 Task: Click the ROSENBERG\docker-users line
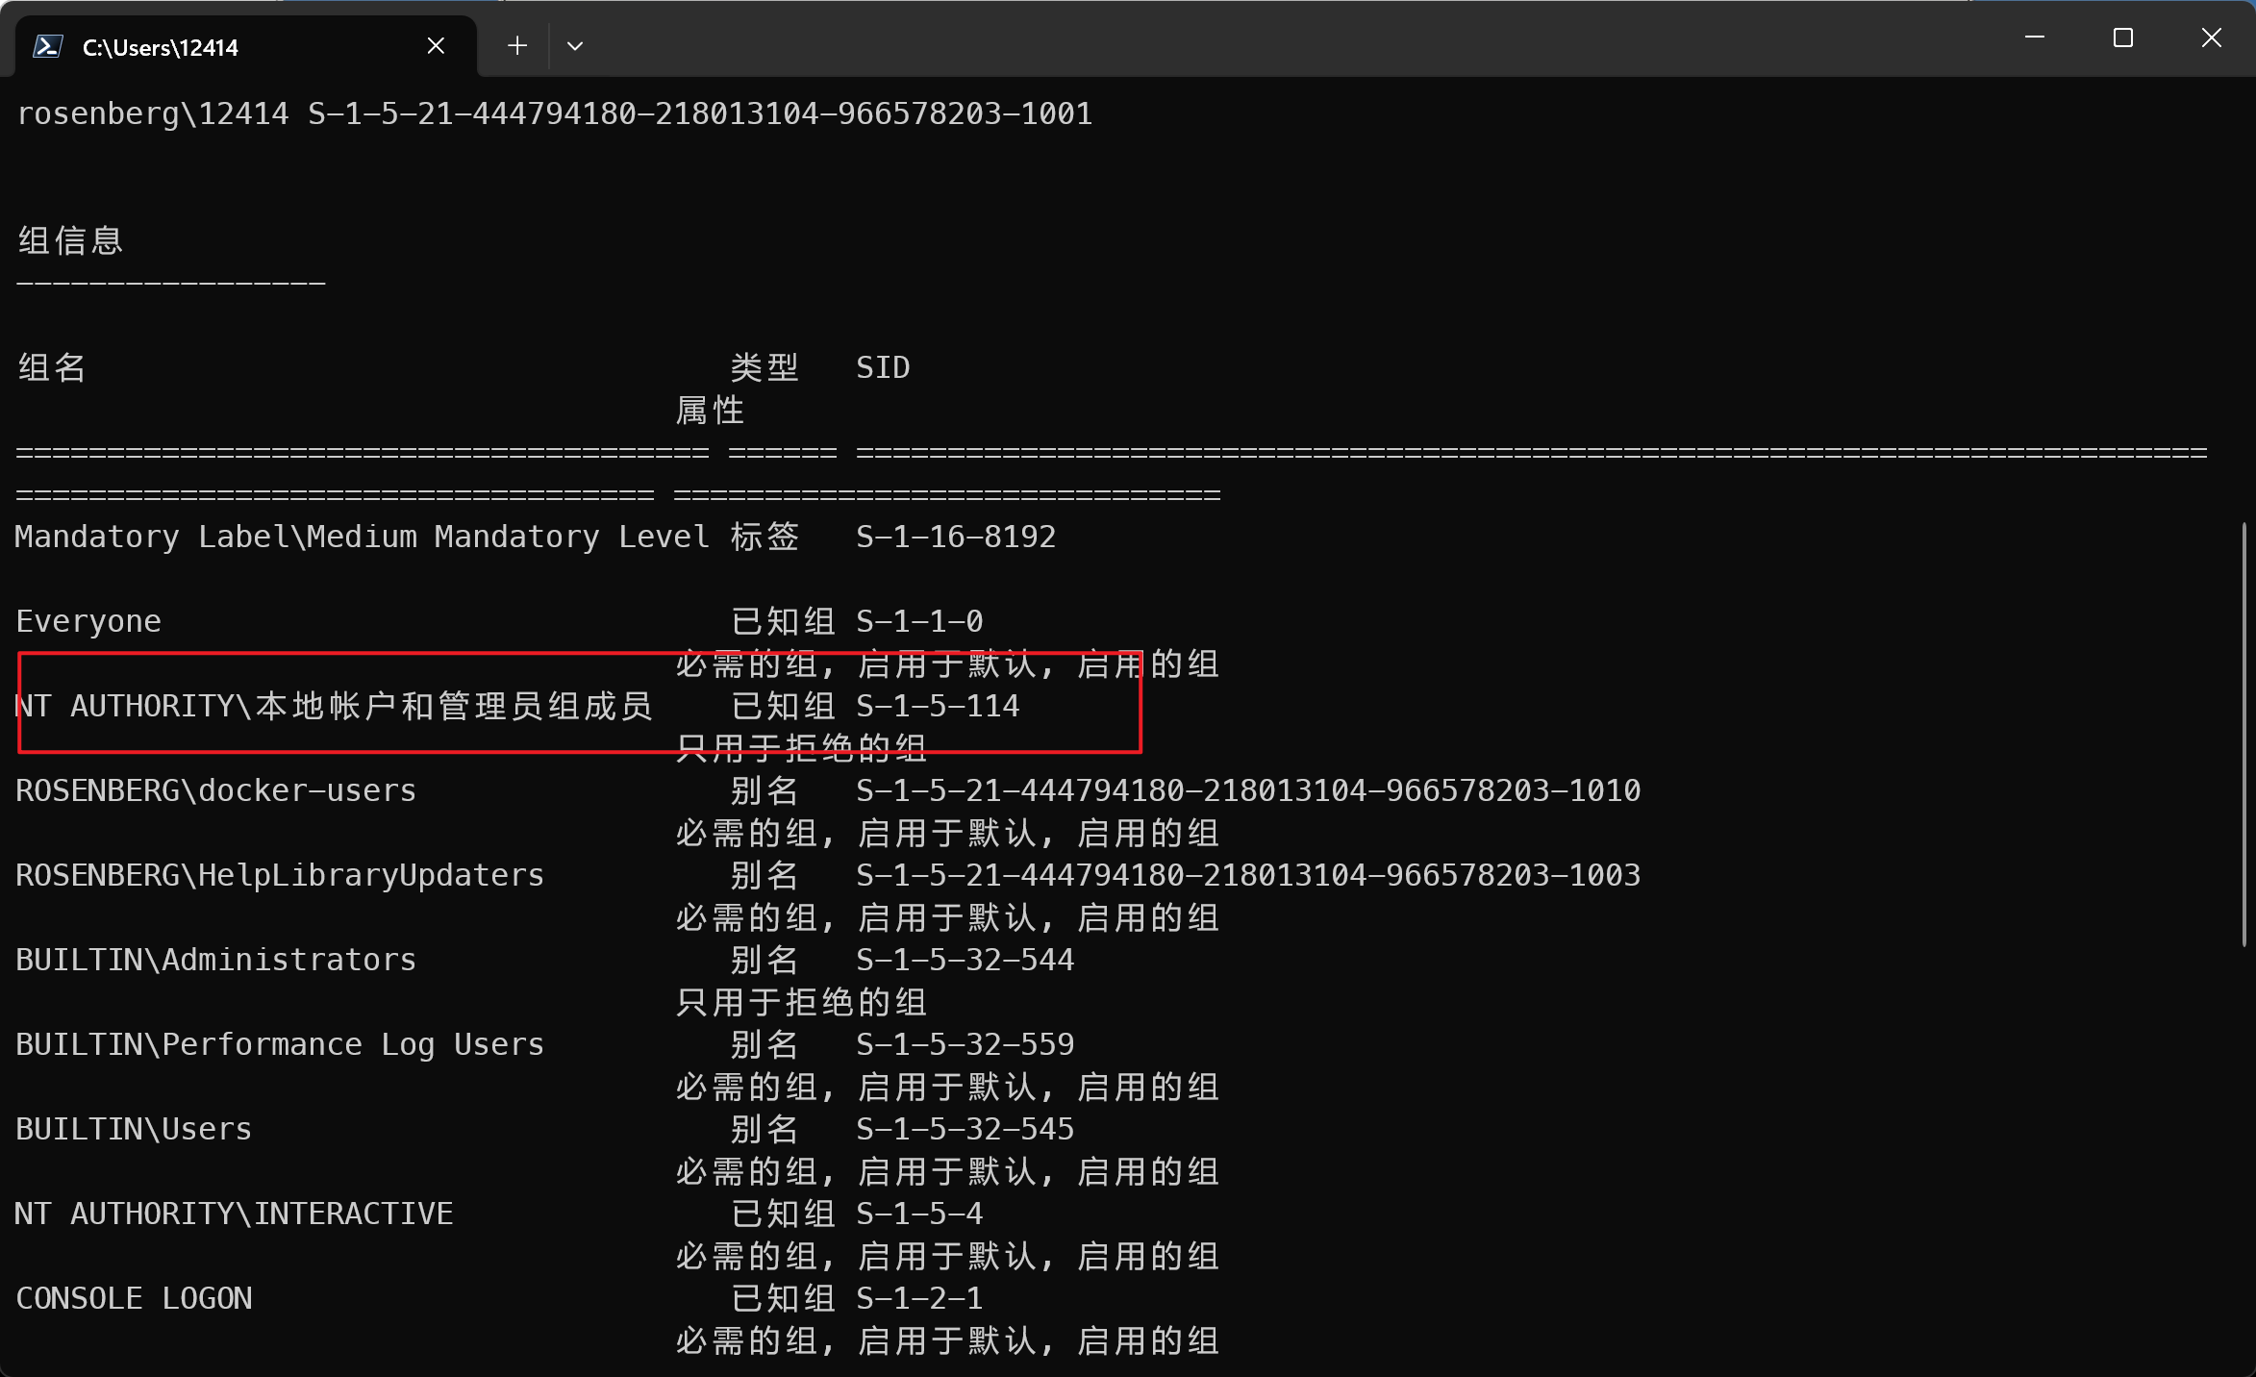(x=216, y=791)
